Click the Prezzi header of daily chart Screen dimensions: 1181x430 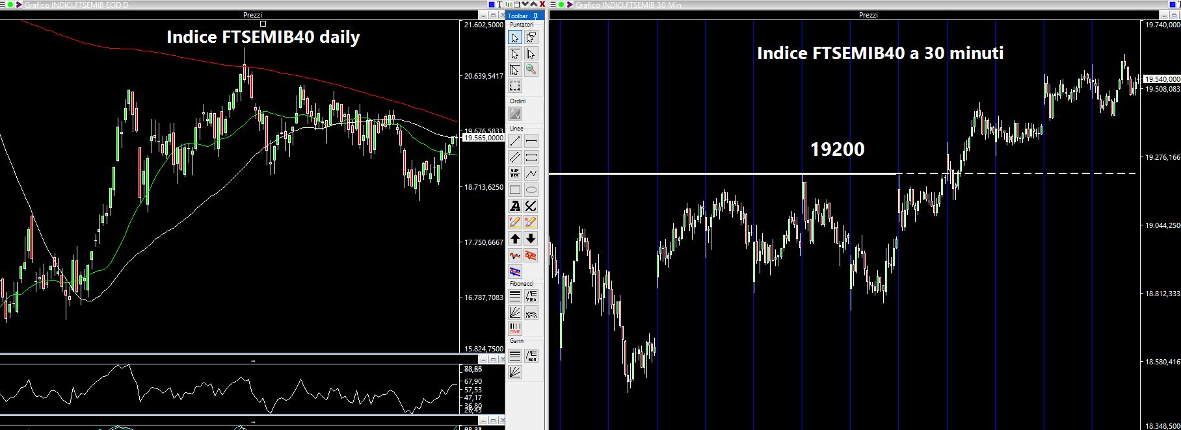(x=252, y=15)
